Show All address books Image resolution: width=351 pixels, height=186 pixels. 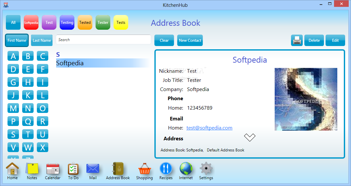click(13, 23)
